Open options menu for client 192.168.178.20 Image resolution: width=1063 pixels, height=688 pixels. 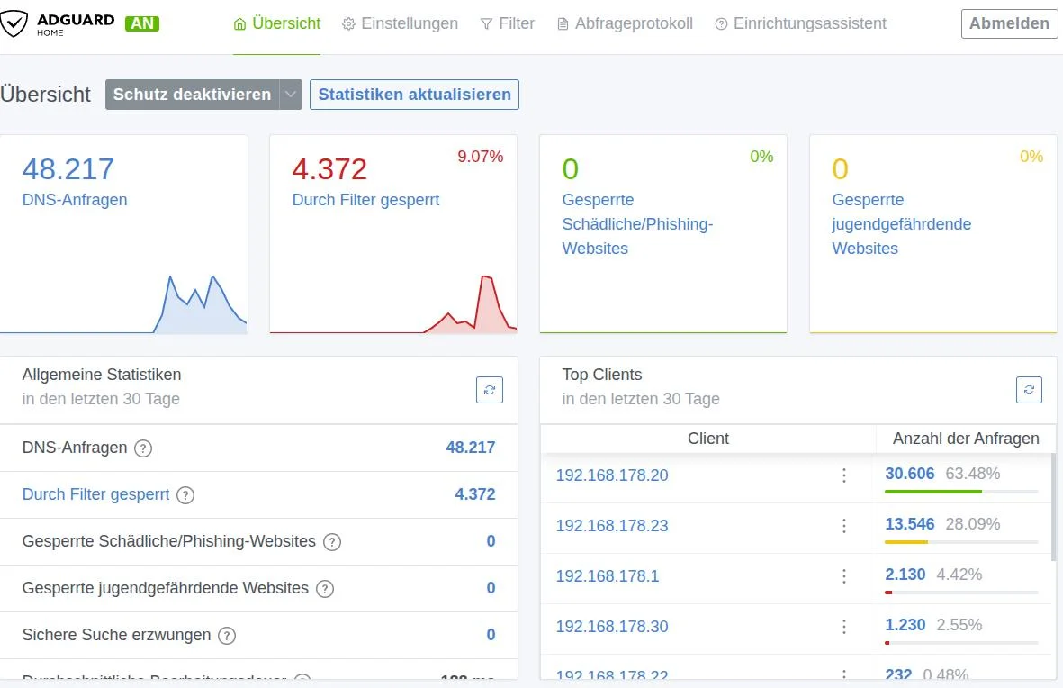click(x=844, y=475)
